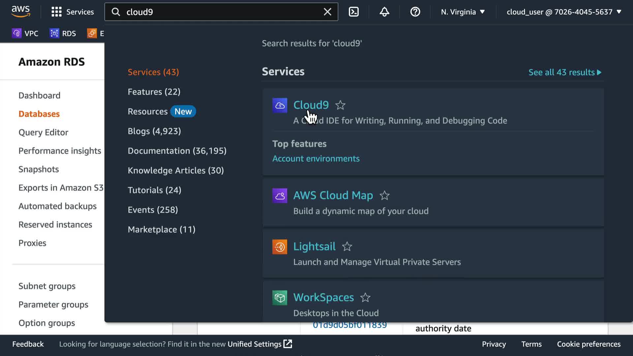This screenshot has width=633, height=356.
Task: Open the CloudShell terminal icon
Action: (353, 12)
